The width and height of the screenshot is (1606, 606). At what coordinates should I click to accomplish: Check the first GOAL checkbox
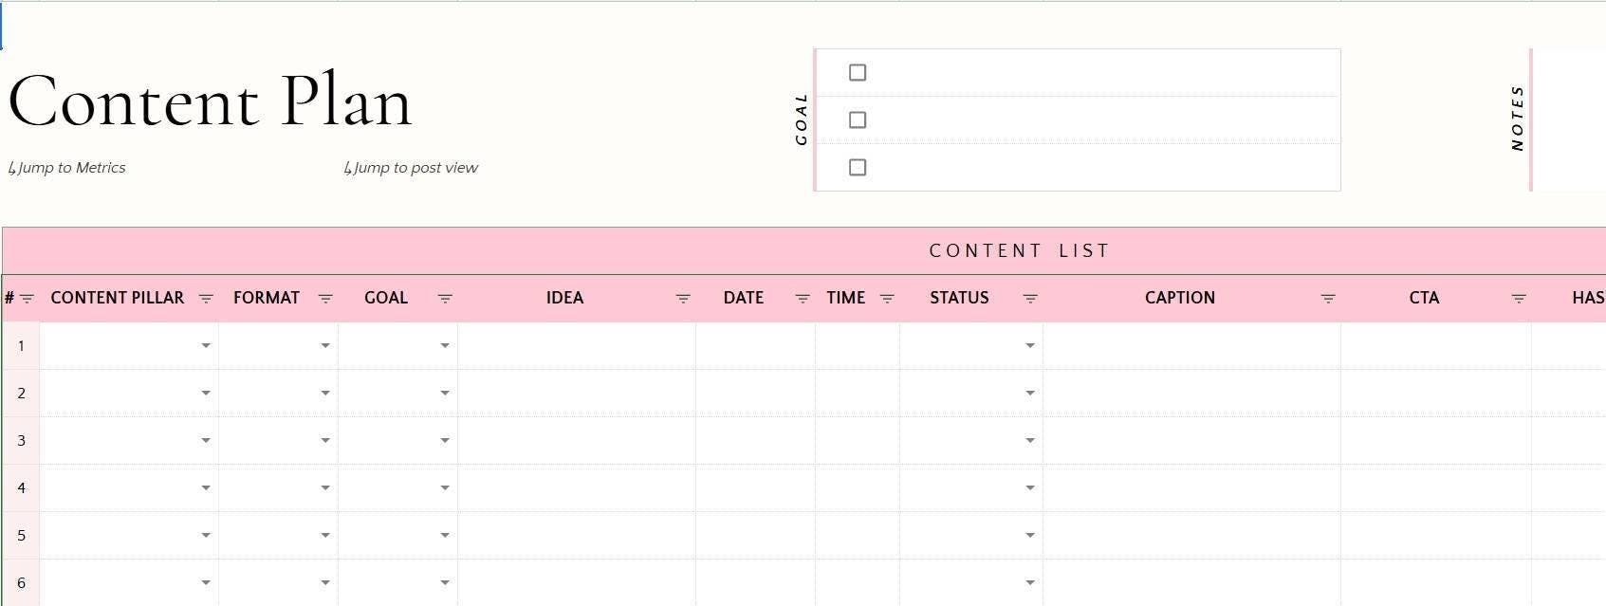point(858,73)
